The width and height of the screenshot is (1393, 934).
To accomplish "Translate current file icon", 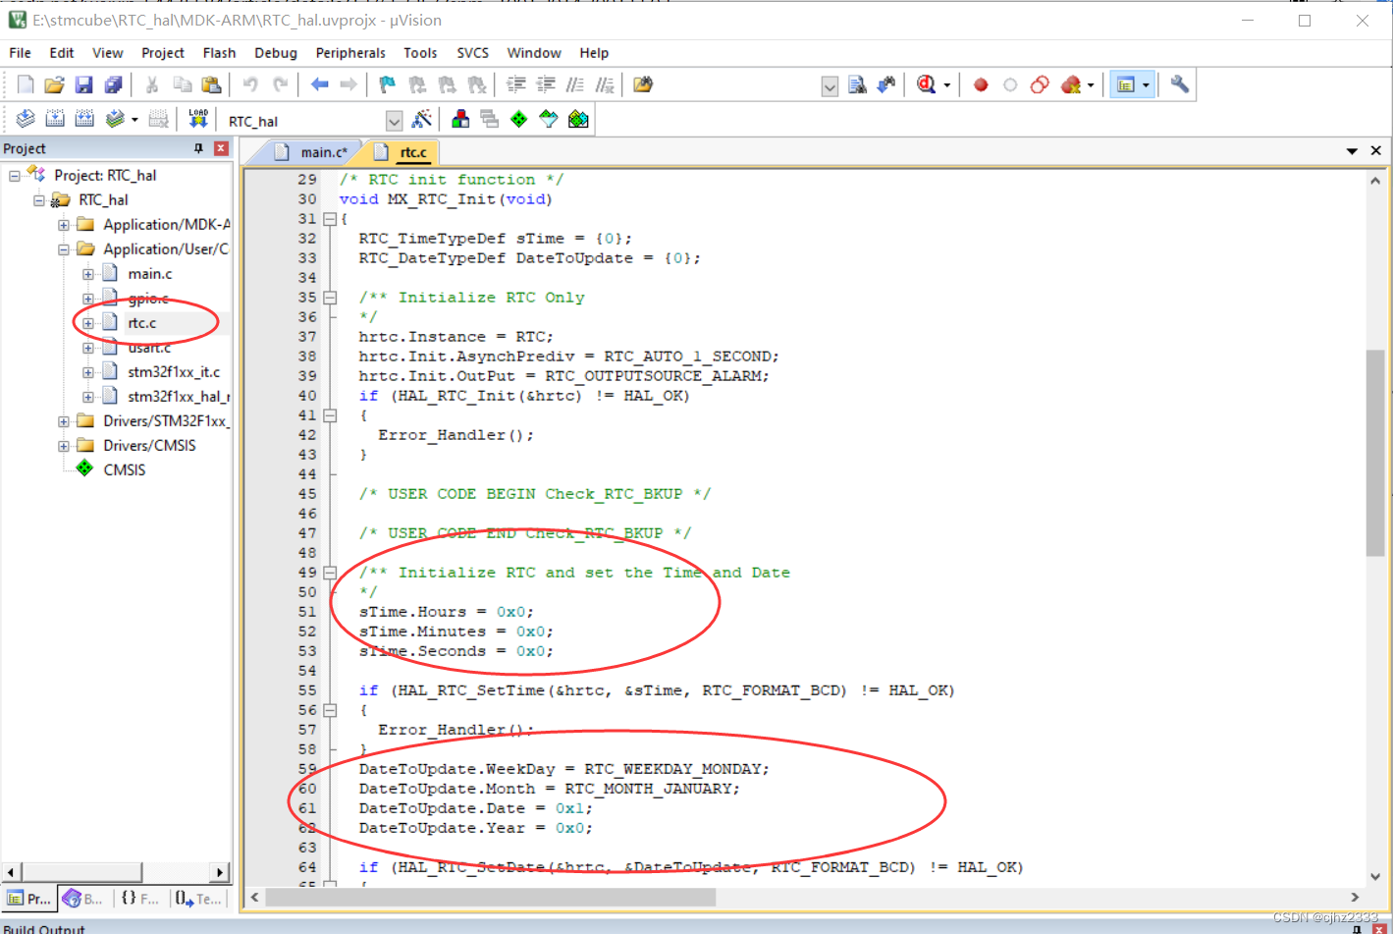I will click(26, 120).
